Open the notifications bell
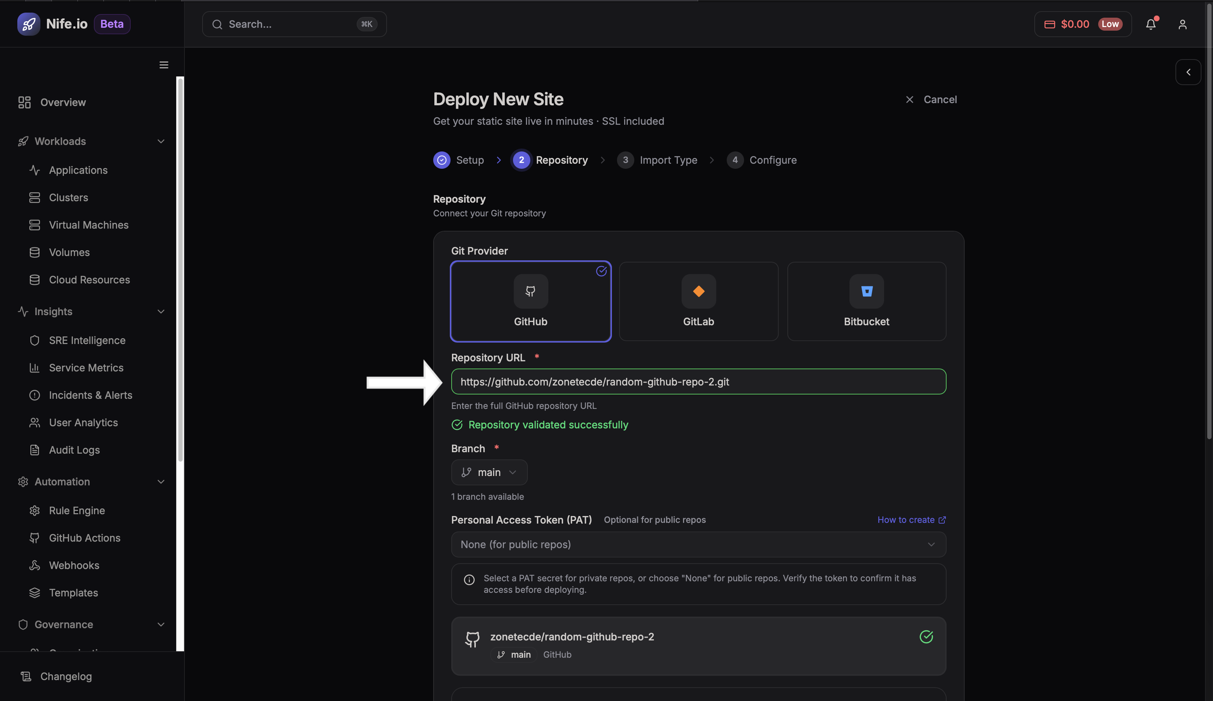The height and width of the screenshot is (701, 1213). (x=1151, y=24)
